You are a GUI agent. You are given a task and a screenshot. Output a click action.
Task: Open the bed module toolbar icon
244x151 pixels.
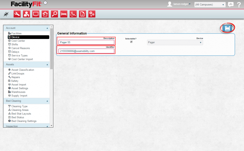coord(64,14)
